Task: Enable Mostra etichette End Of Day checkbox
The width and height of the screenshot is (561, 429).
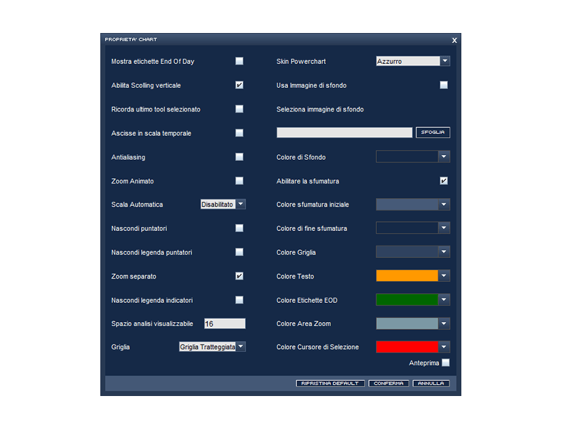Action: pos(240,61)
